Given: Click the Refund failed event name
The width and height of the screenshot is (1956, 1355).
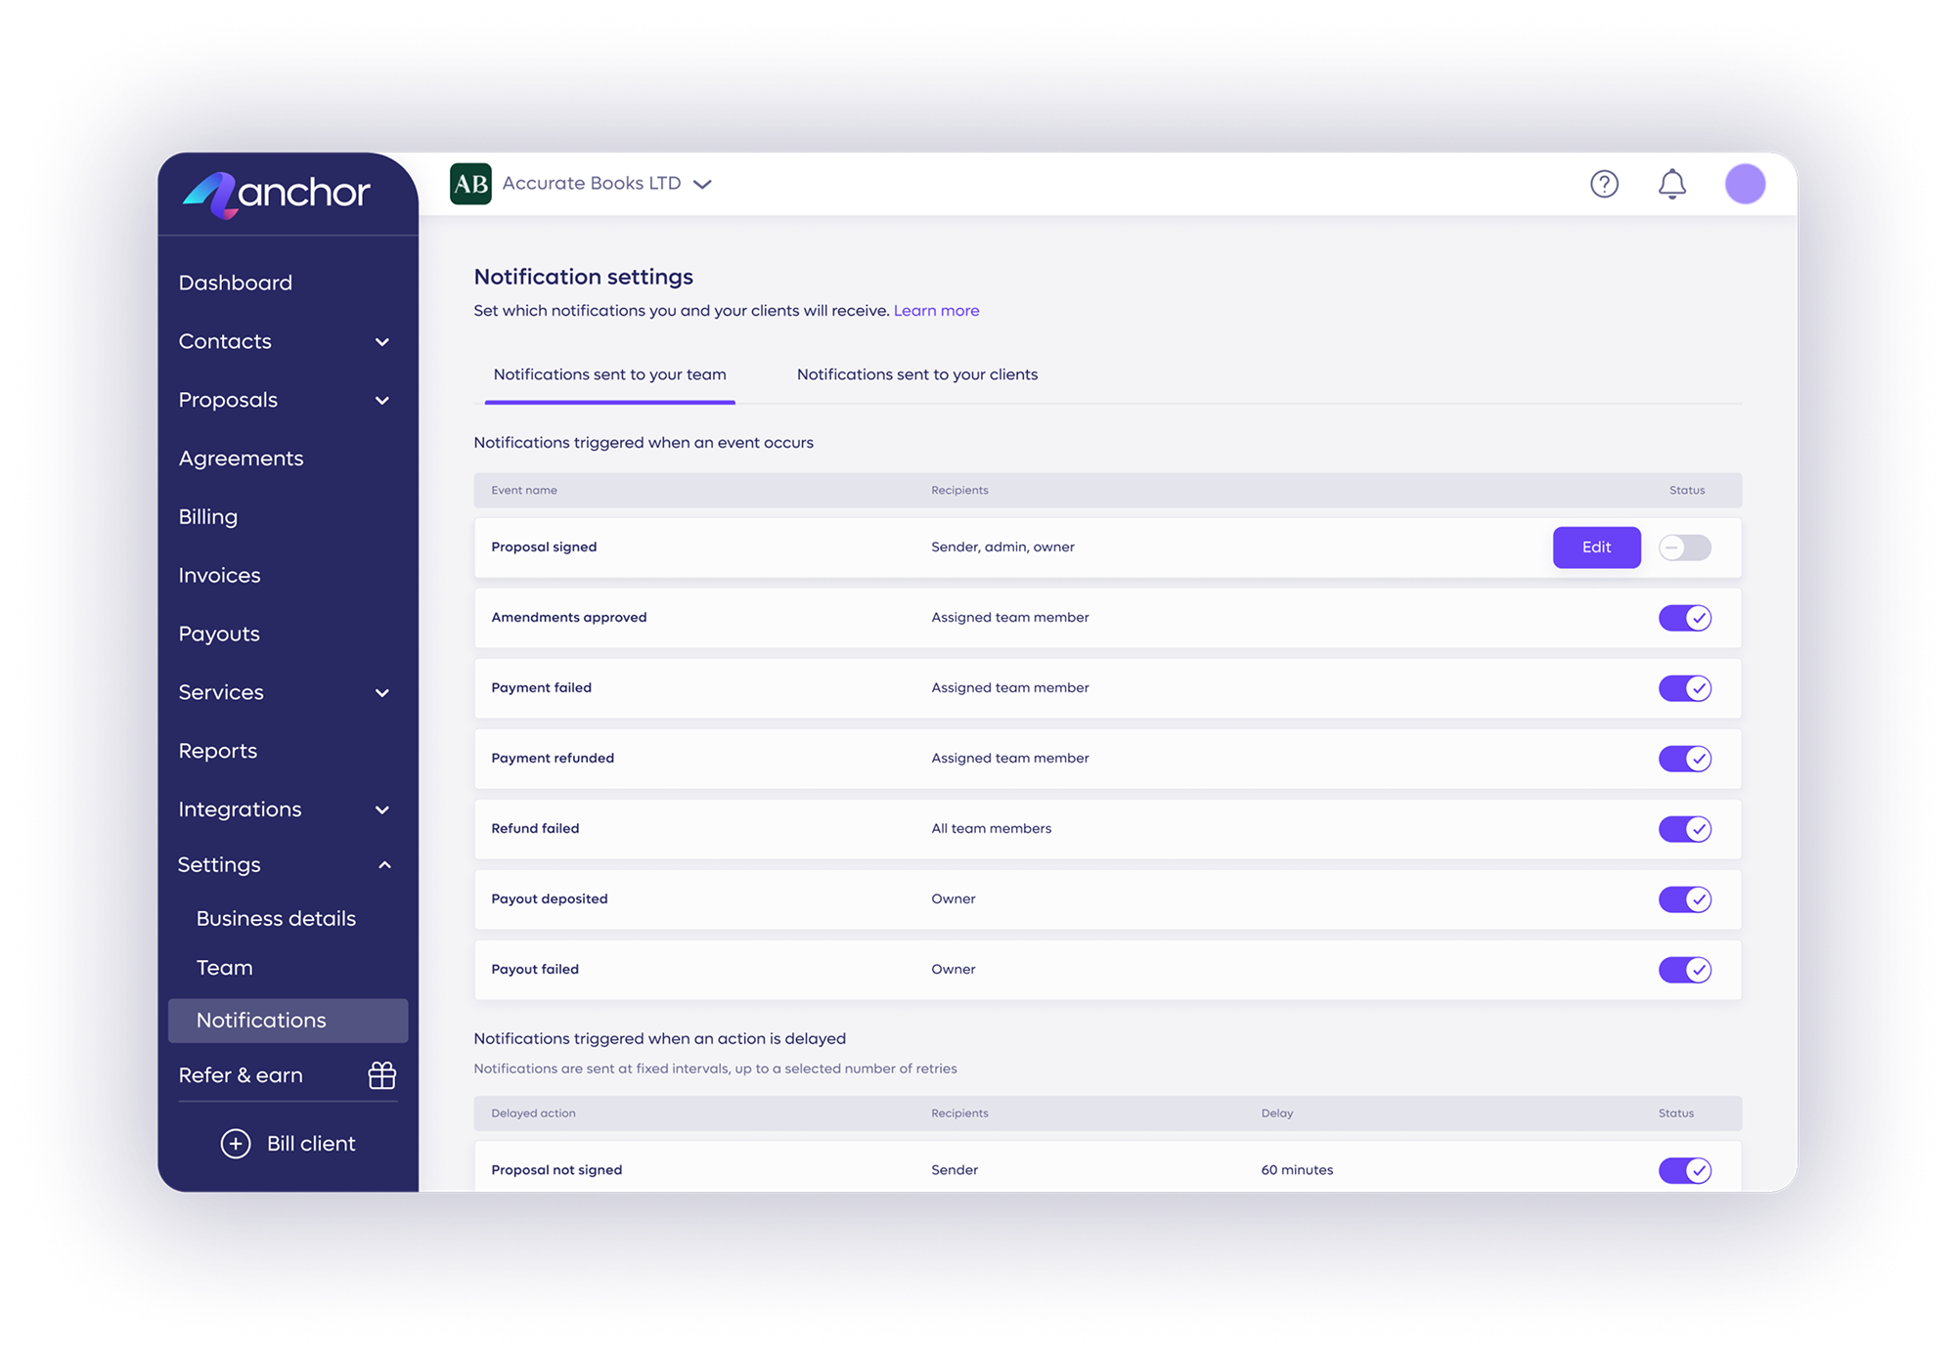Looking at the screenshot, I should click(535, 829).
